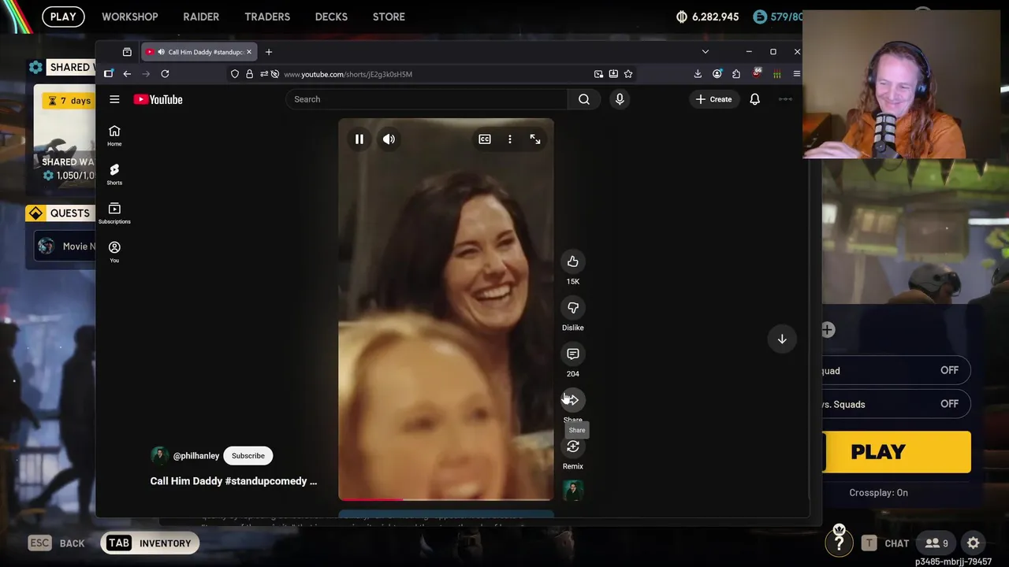The image size is (1009, 567).
Task: Subscribe to @philhanley
Action: tap(248, 456)
